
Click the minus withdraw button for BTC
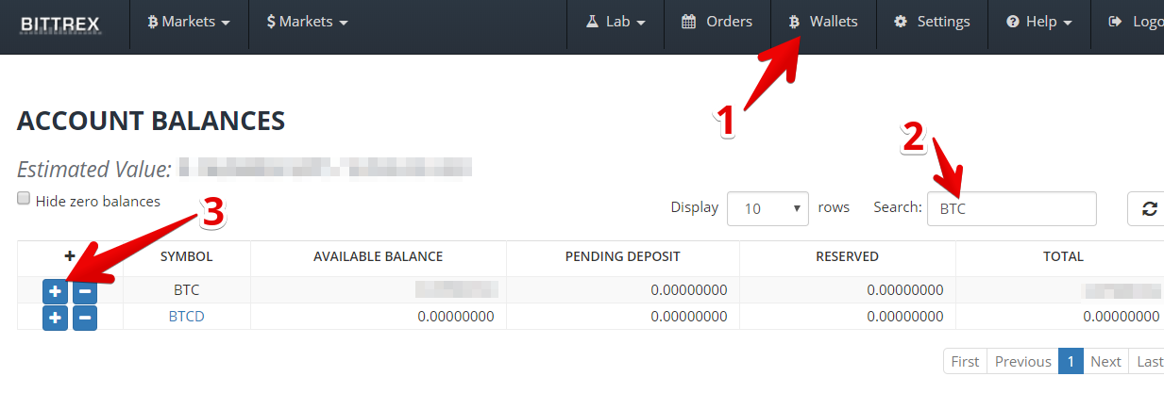(x=85, y=291)
